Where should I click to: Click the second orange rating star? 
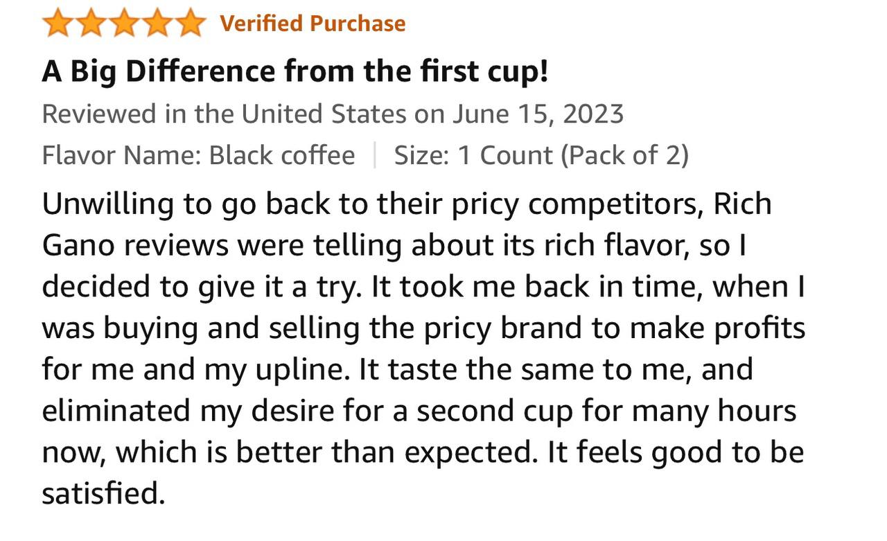tap(91, 24)
